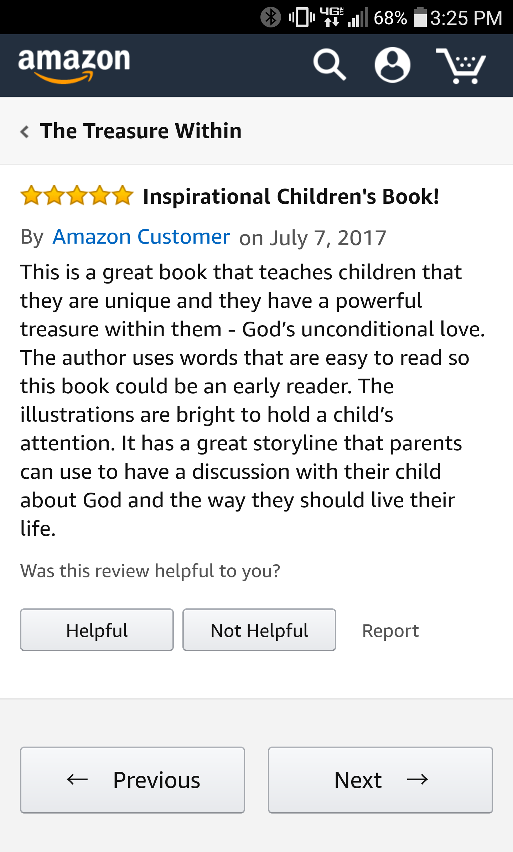Go to the Previous review
Viewport: 513px width, 852px height.
(x=133, y=780)
